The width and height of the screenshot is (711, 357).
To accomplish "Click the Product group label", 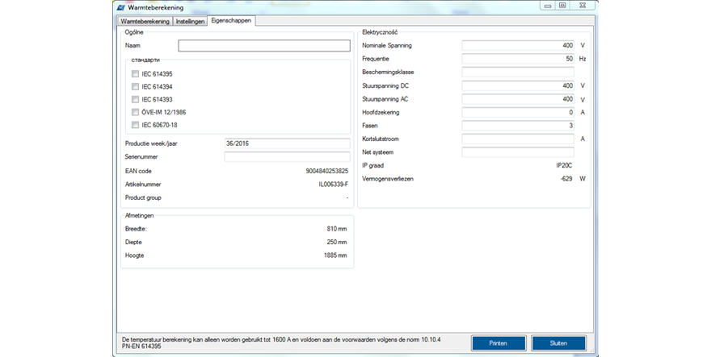I will tap(143, 197).
